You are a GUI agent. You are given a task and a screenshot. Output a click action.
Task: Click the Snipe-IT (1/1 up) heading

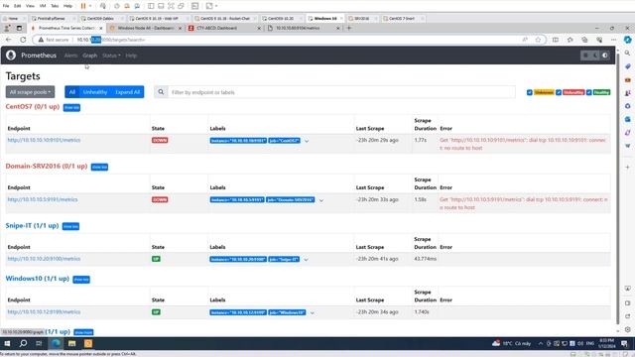click(32, 225)
